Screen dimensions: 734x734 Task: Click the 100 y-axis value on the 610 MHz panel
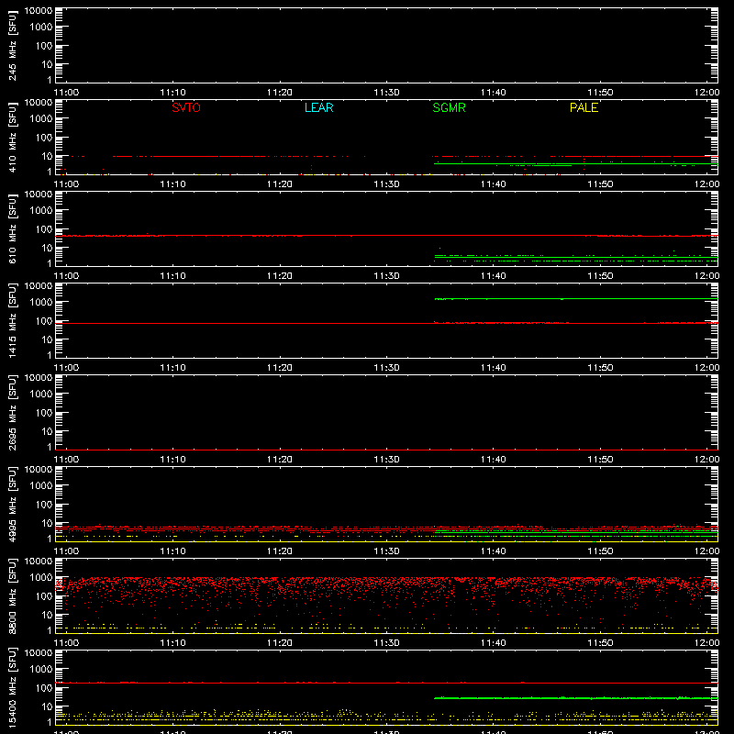(x=44, y=229)
